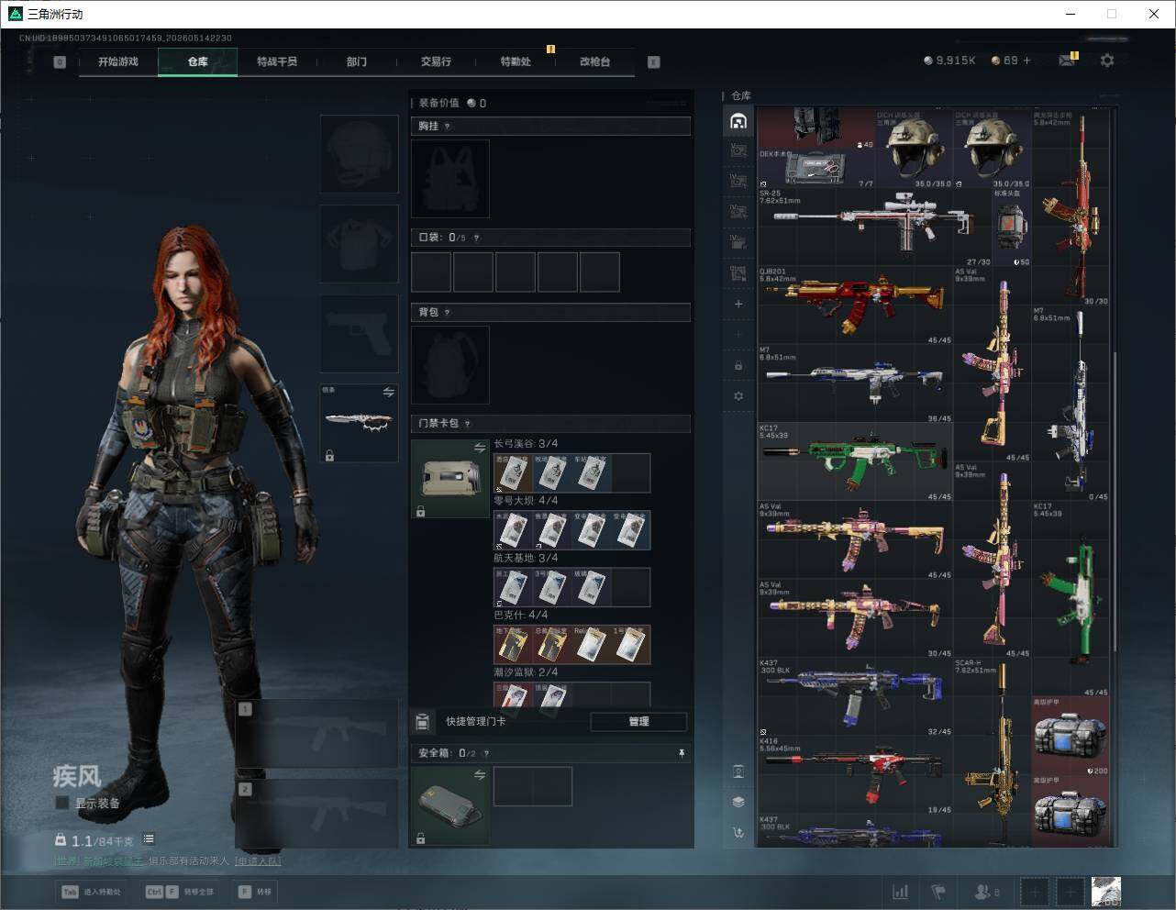This screenshot has height=910, width=1176.
Task: Click the swap arrows on the knife slot
Action: pos(389,393)
